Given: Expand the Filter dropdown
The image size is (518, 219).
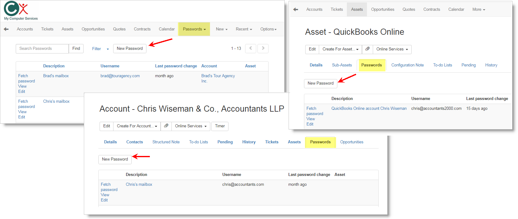Looking at the screenshot, I should [x=100, y=49].
